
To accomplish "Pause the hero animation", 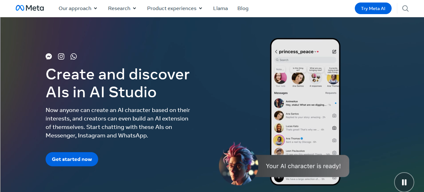I will [x=404, y=182].
